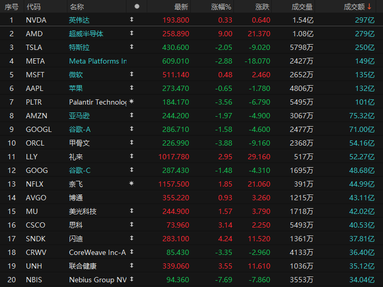Screen dimensions: 383x287
Task: Open the Meta Platforms stock link
Action: point(97,61)
